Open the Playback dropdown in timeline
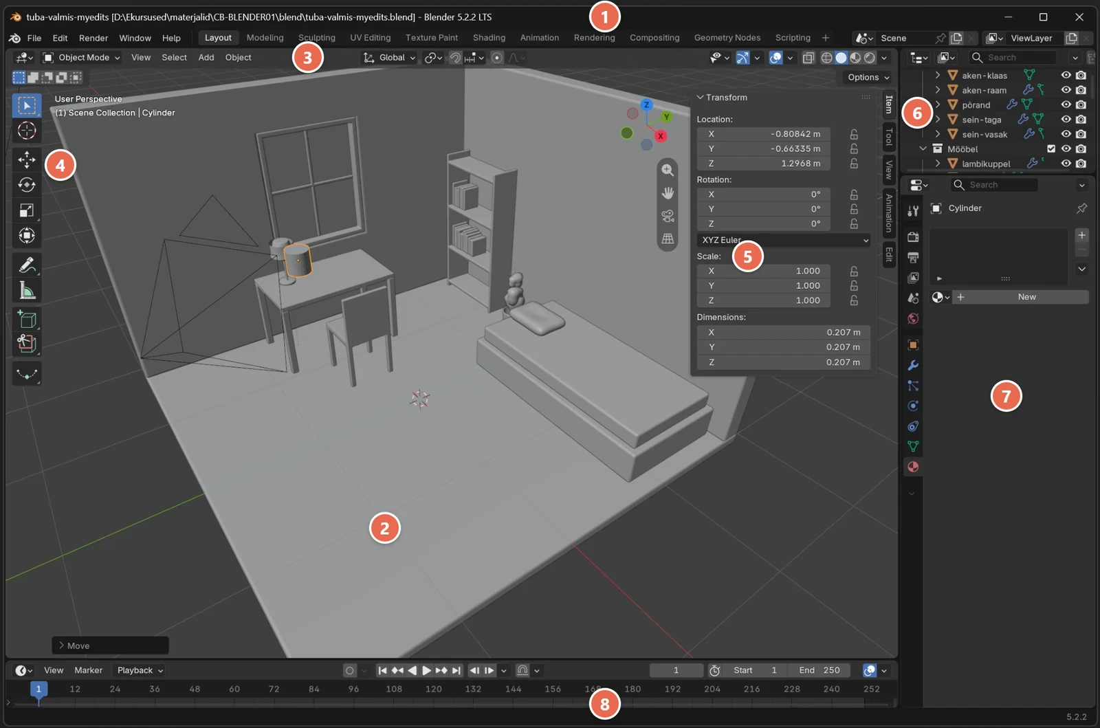Viewport: 1100px width, 728px height. (x=140, y=670)
